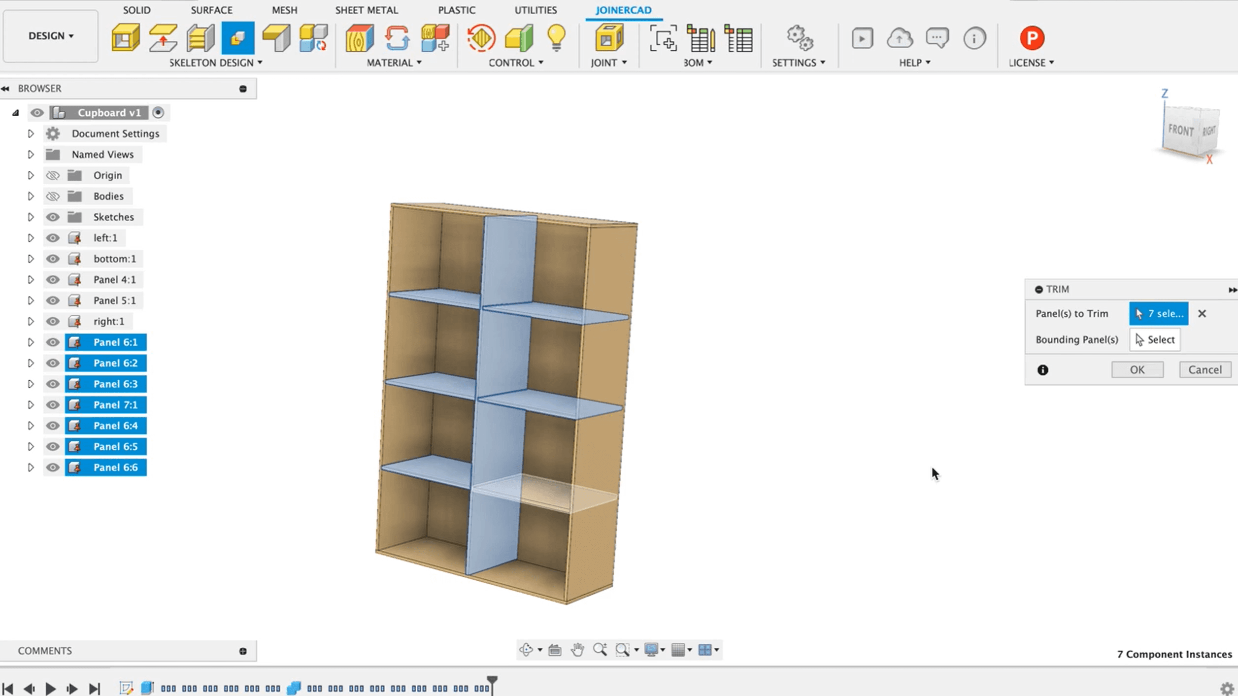Click Select for Bounding Panel(s)
This screenshot has width=1238, height=696.
[1154, 339]
